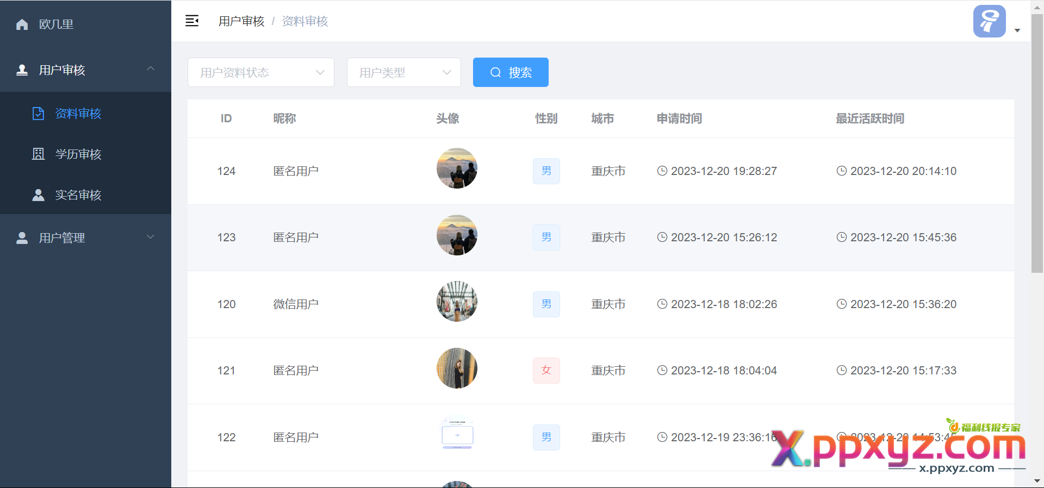Click the profile avatar logo at top right
The image size is (1044, 488).
click(x=989, y=21)
